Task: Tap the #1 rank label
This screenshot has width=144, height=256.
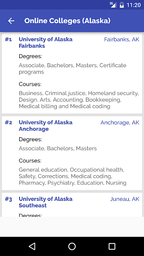Action: [x=8, y=40]
